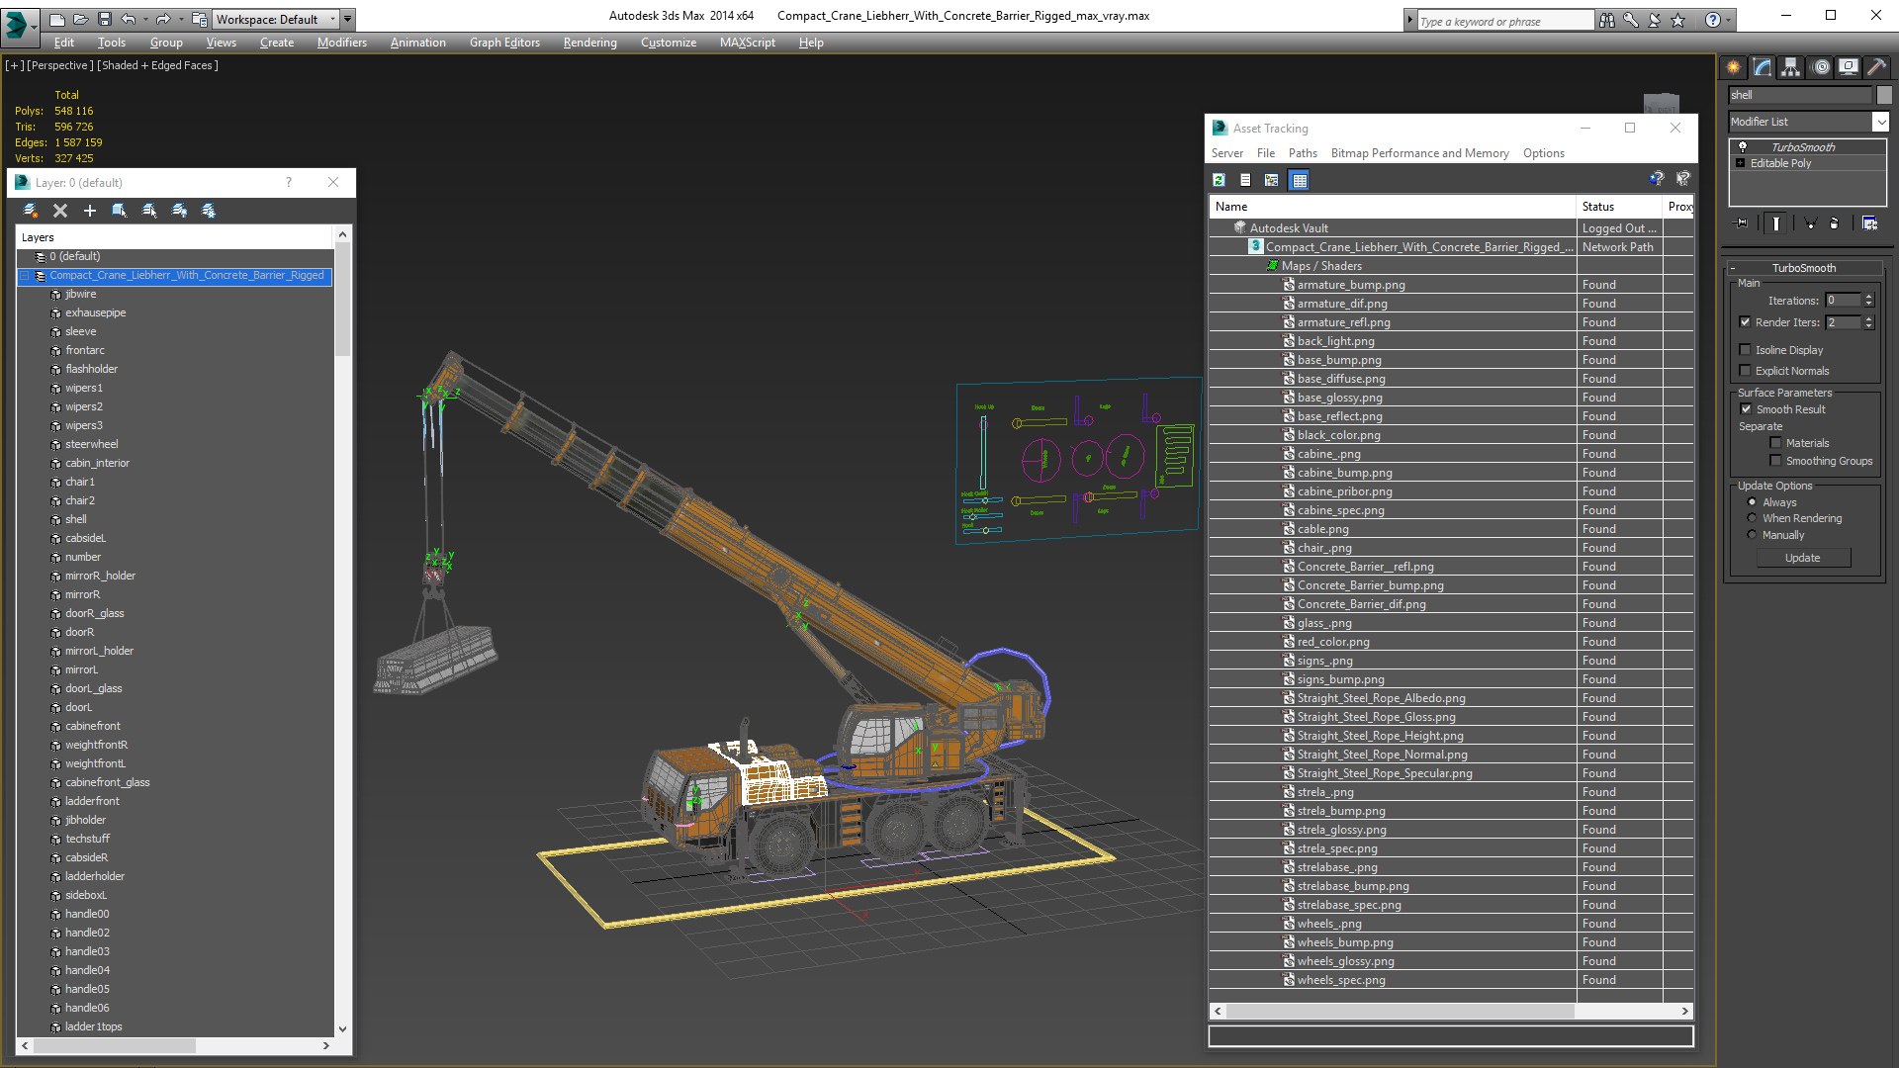Click Pin Stack icon under modifier stack

(x=1742, y=223)
